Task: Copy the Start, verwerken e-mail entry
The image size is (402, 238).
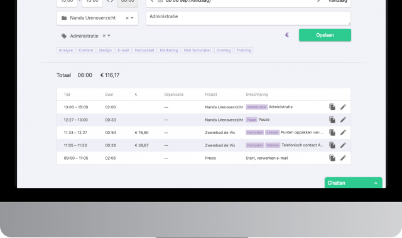Action: point(332,158)
